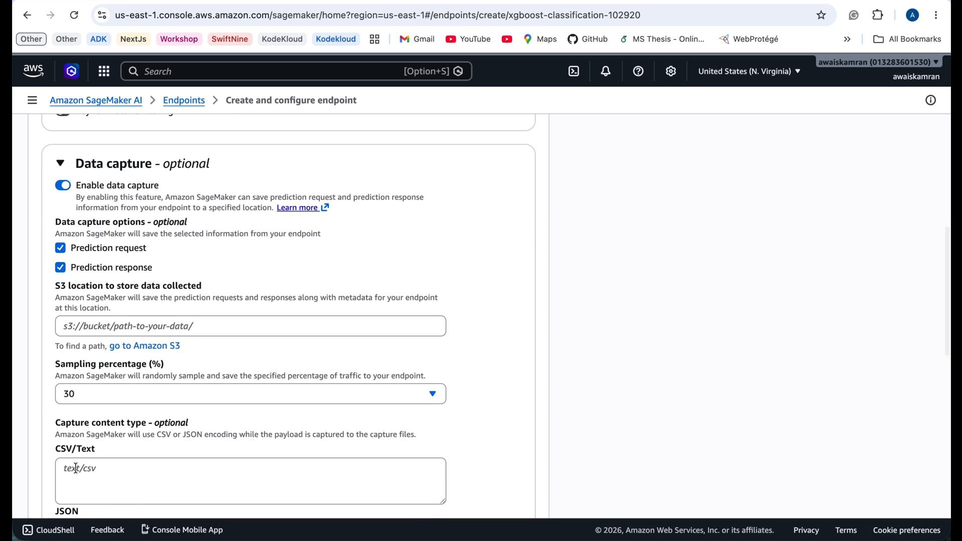The width and height of the screenshot is (962, 541).
Task: Open the All Bookmarks folder
Action: (907, 39)
